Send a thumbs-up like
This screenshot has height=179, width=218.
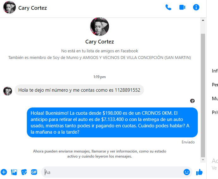199,172
